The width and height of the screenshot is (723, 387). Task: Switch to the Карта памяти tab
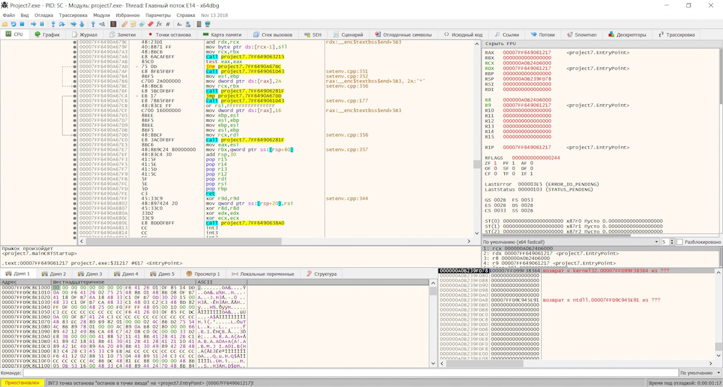click(221, 35)
